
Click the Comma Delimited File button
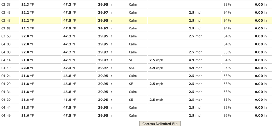click(x=160, y=124)
